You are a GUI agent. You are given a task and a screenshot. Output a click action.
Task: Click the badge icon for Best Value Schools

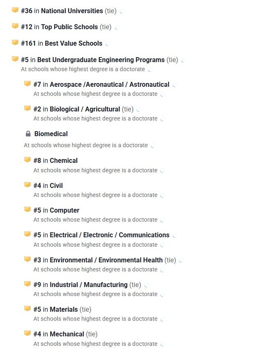pos(15,43)
